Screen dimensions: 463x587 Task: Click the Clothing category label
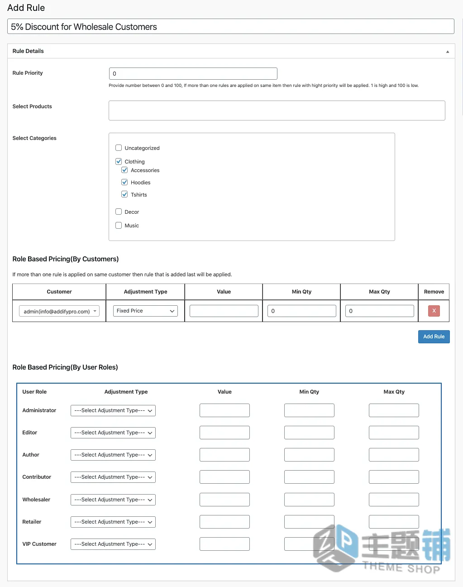tap(135, 162)
